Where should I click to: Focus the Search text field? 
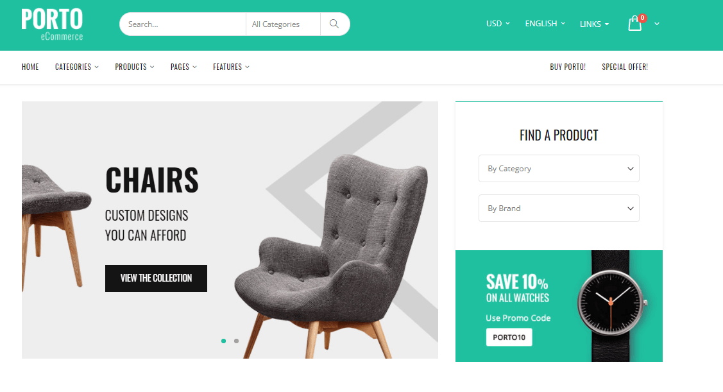pos(183,24)
